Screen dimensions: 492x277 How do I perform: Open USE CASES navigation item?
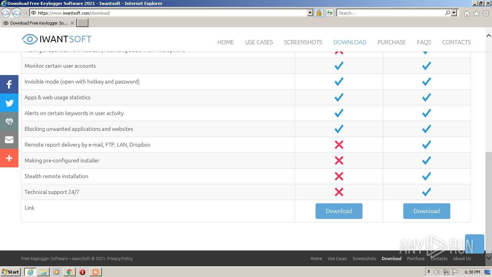(x=259, y=42)
